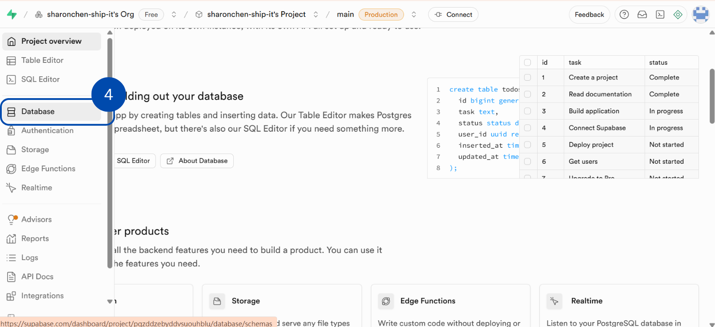Click the Storage card icon
Image resolution: width=715 pixels, height=327 pixels.
click(217, 301)
